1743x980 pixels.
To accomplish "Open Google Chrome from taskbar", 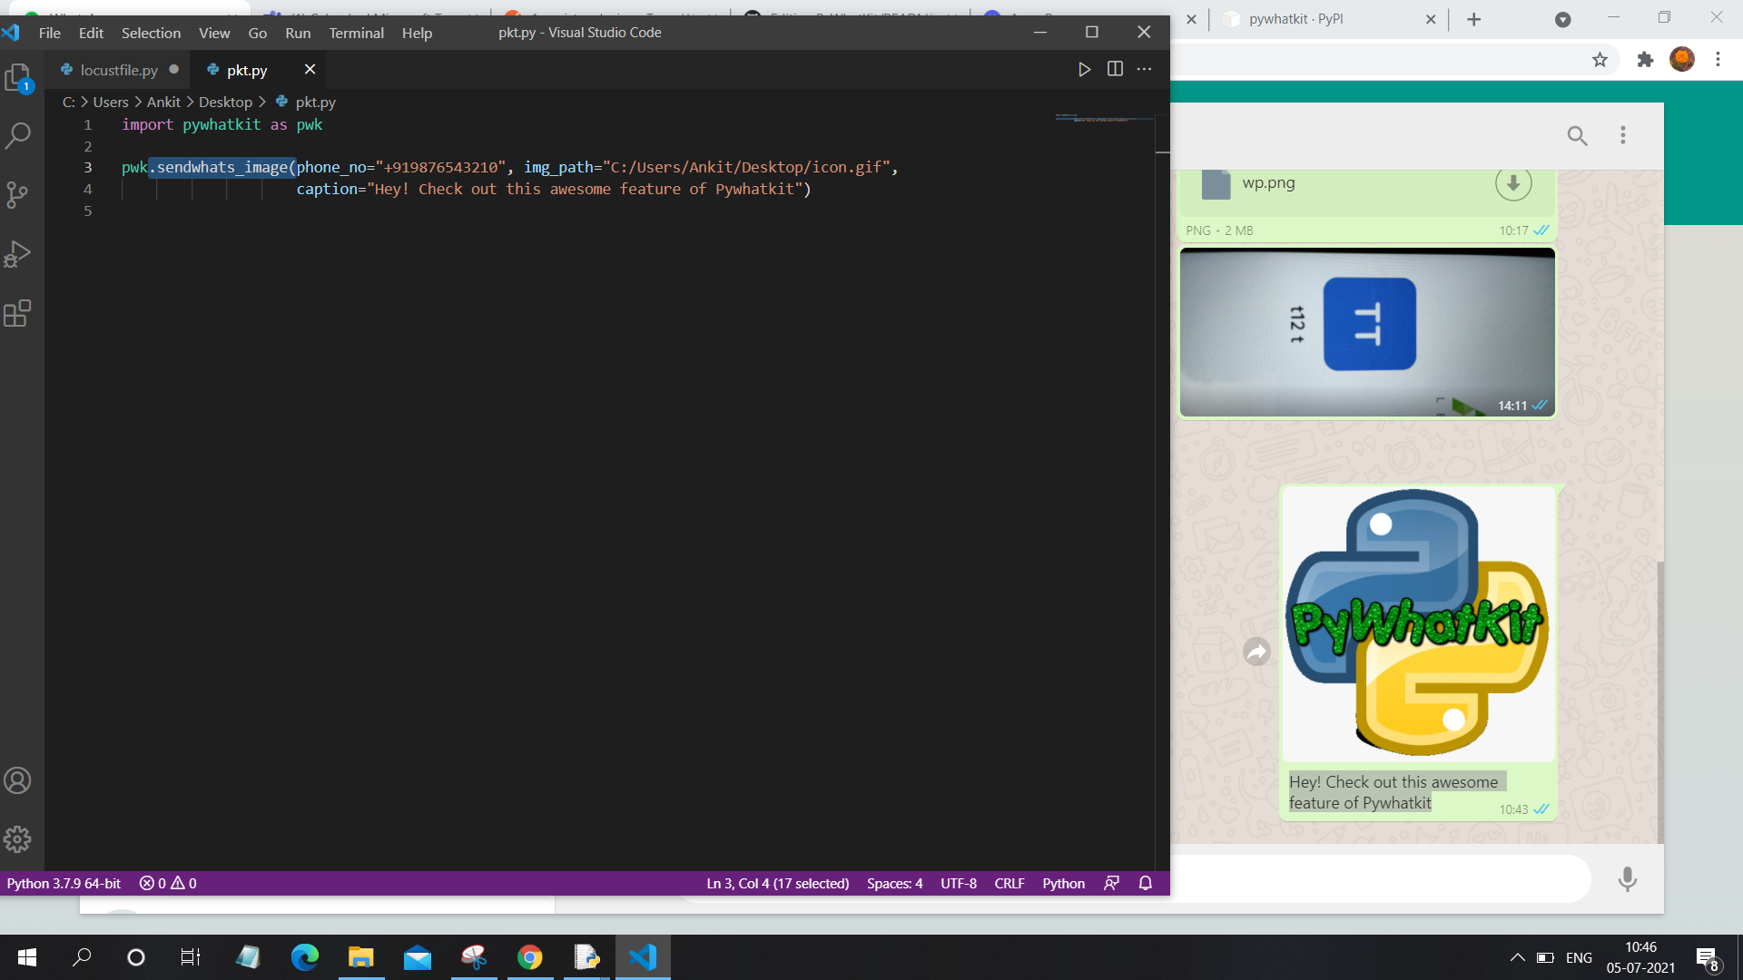I will (x=529, y=957).
